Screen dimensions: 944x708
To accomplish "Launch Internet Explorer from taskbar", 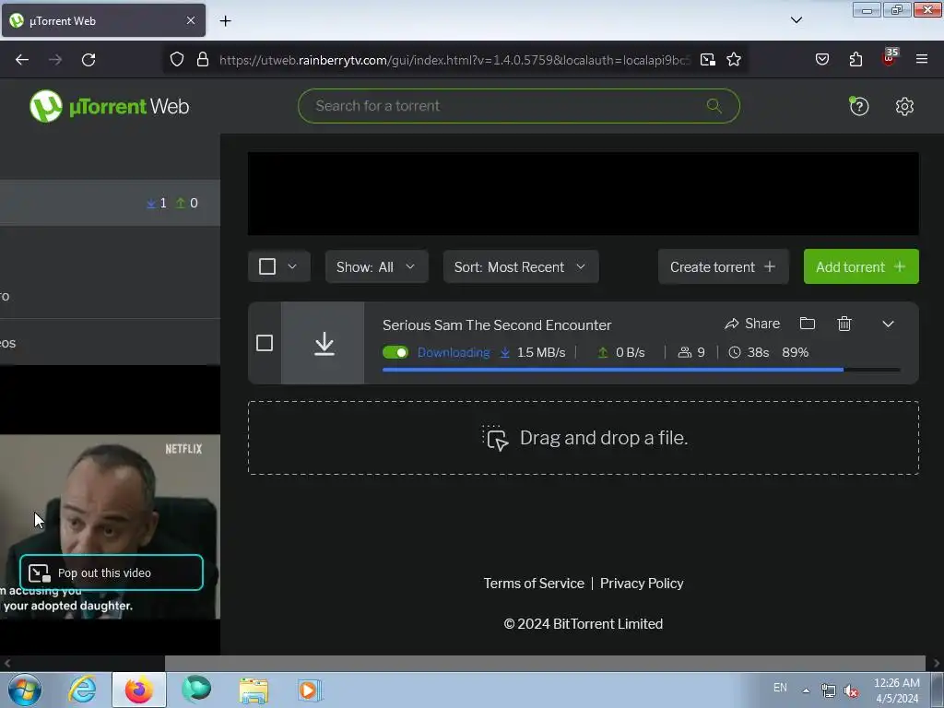I will pos(82,690).
